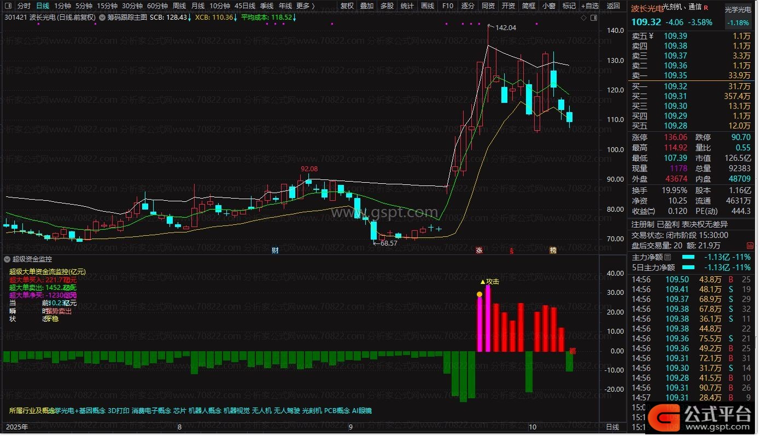Toggle 叠加 overlay mode
The width and height of the screenshot is (760, 436).
tap(367, 6)
